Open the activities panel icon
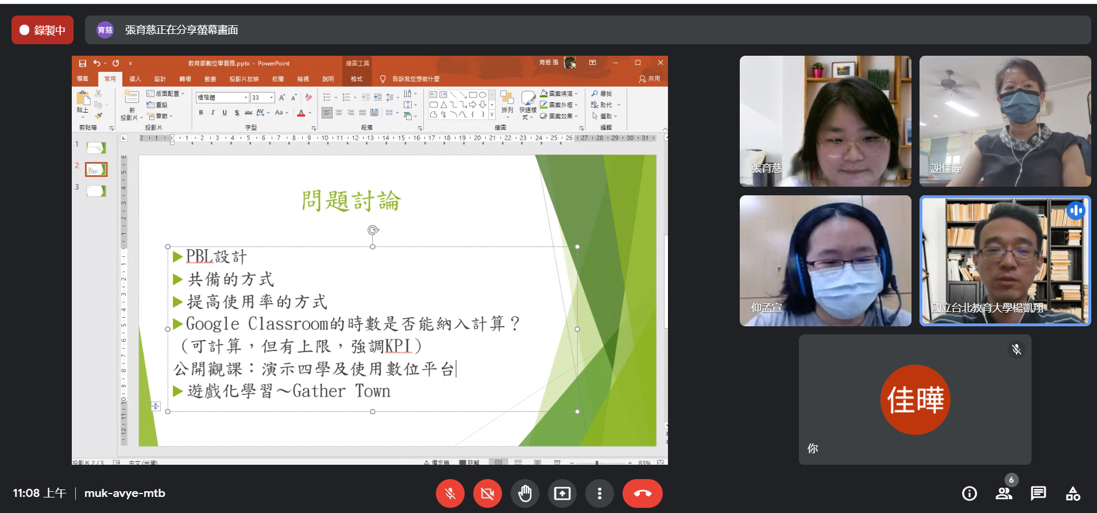This screenshot has width=1097, height=513. tap(1073, 493)
